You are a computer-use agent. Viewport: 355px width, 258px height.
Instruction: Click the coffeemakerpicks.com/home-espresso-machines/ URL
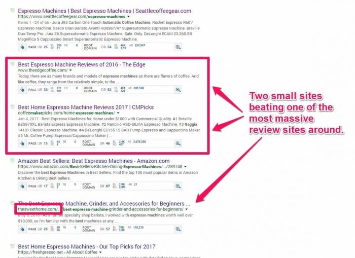coord(66,113)
